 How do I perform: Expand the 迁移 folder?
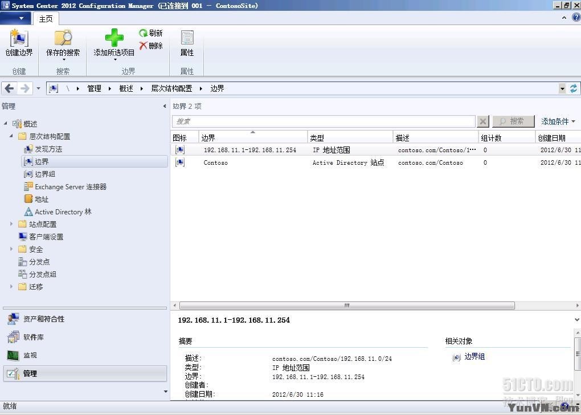click(11, 286)
